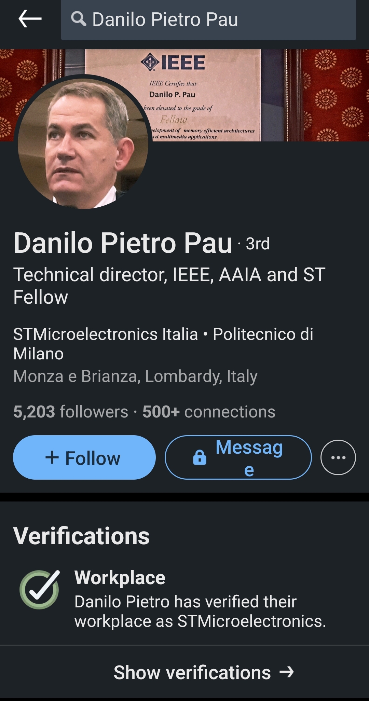Tap the arrow beside Show verifications
369x701 pixels.
pos(286,672)
